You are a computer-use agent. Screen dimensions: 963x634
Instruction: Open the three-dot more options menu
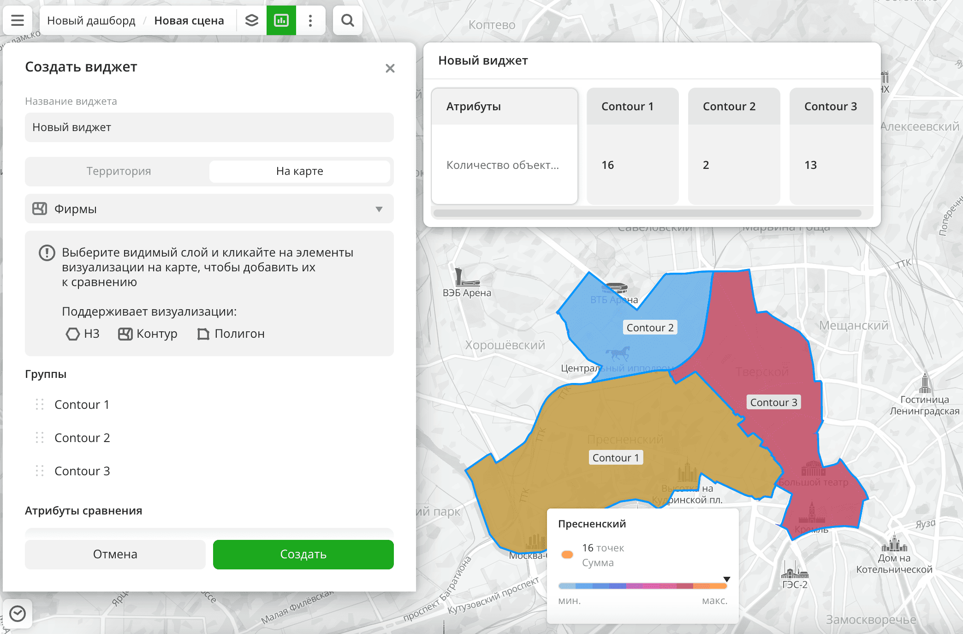(x=310, y=20)
